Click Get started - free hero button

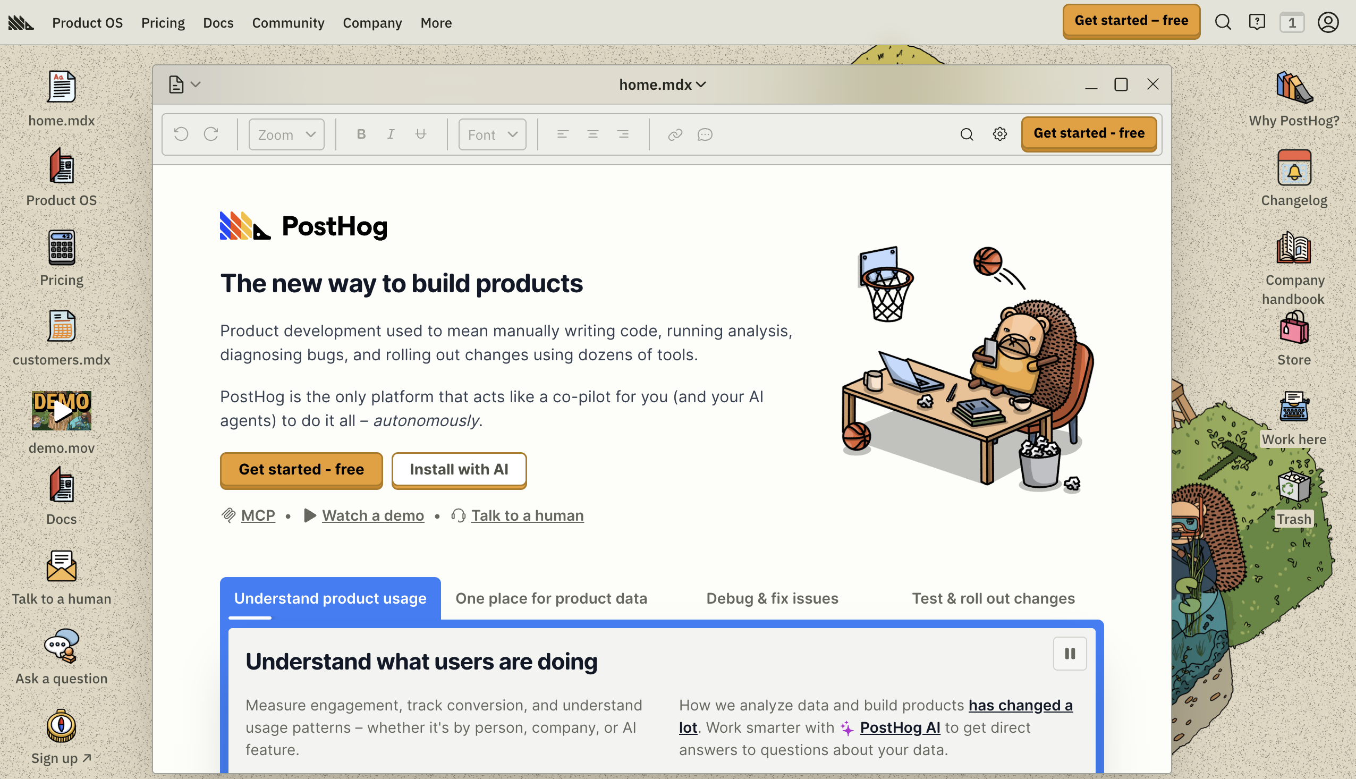301,470
